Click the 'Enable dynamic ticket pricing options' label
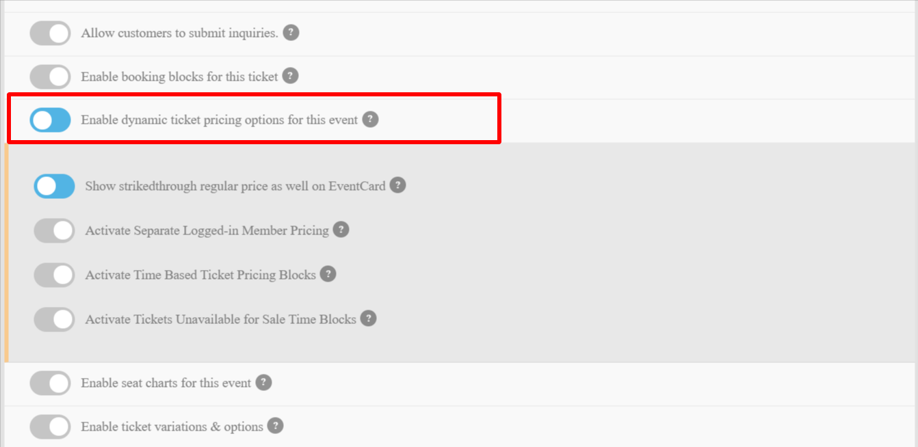918x447 pixels. (x=220, y=120)
